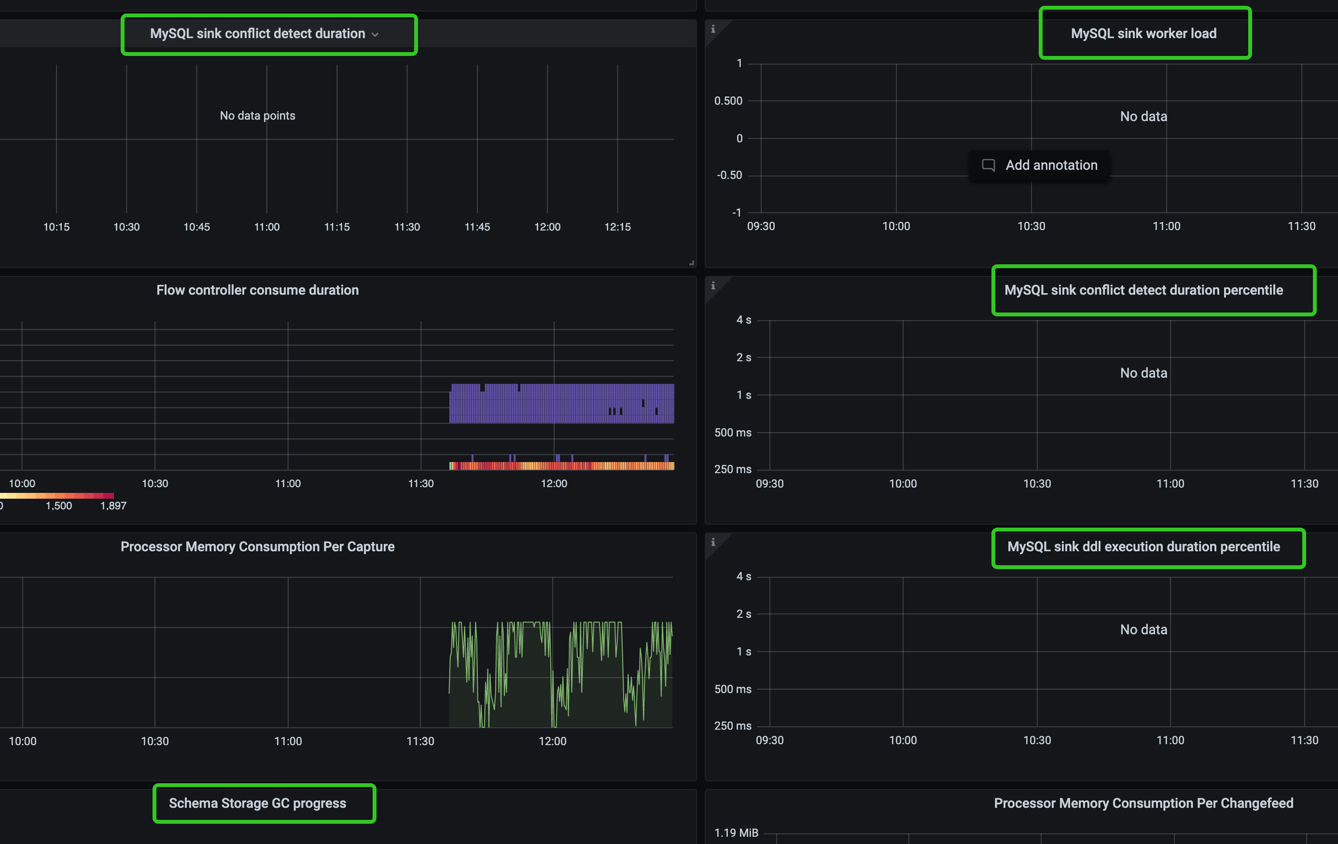This screenshot has width=1338, height=844.
Task: Click the 1,897 legend value label
Action: click(113, 505)
